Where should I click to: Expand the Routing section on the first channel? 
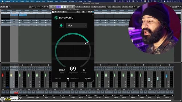pos(5,11)
